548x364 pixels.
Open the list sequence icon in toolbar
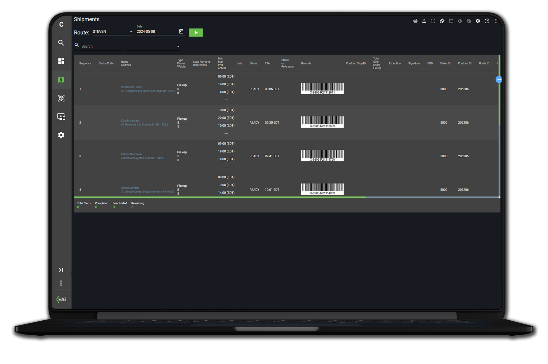pos(451,21)
